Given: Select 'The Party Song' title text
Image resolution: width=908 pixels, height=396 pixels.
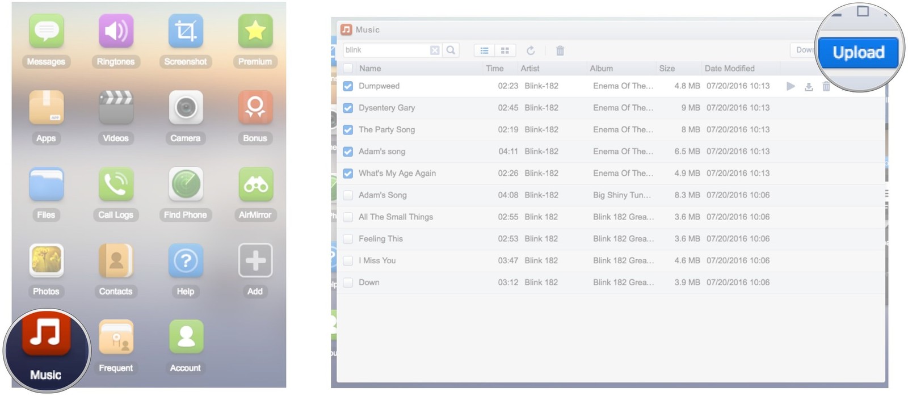Looking at the screenshot, I should click(386, 129).
